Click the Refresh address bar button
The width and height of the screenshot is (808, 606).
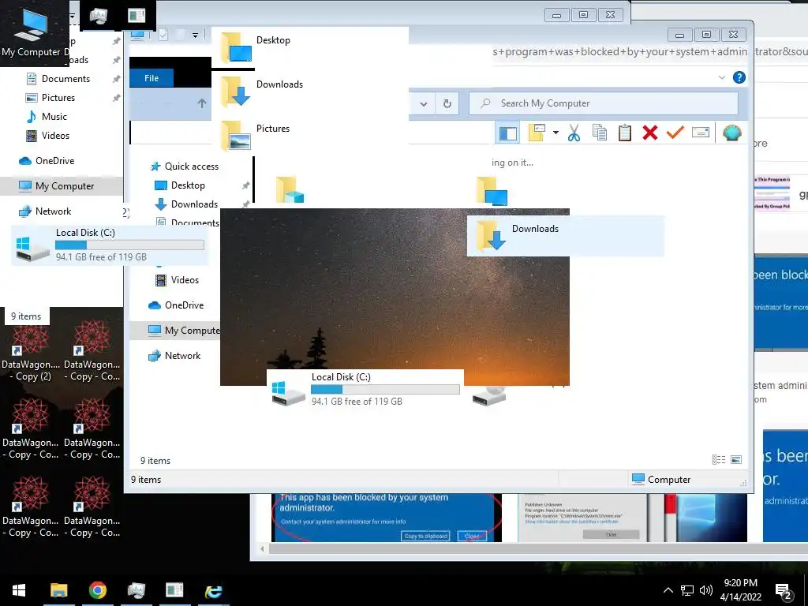click(x=447, y=103)
